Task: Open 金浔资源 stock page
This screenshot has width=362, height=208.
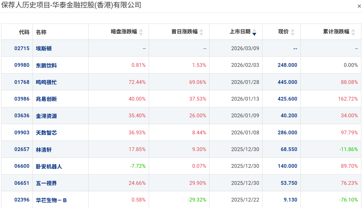Action: [46, 116]
